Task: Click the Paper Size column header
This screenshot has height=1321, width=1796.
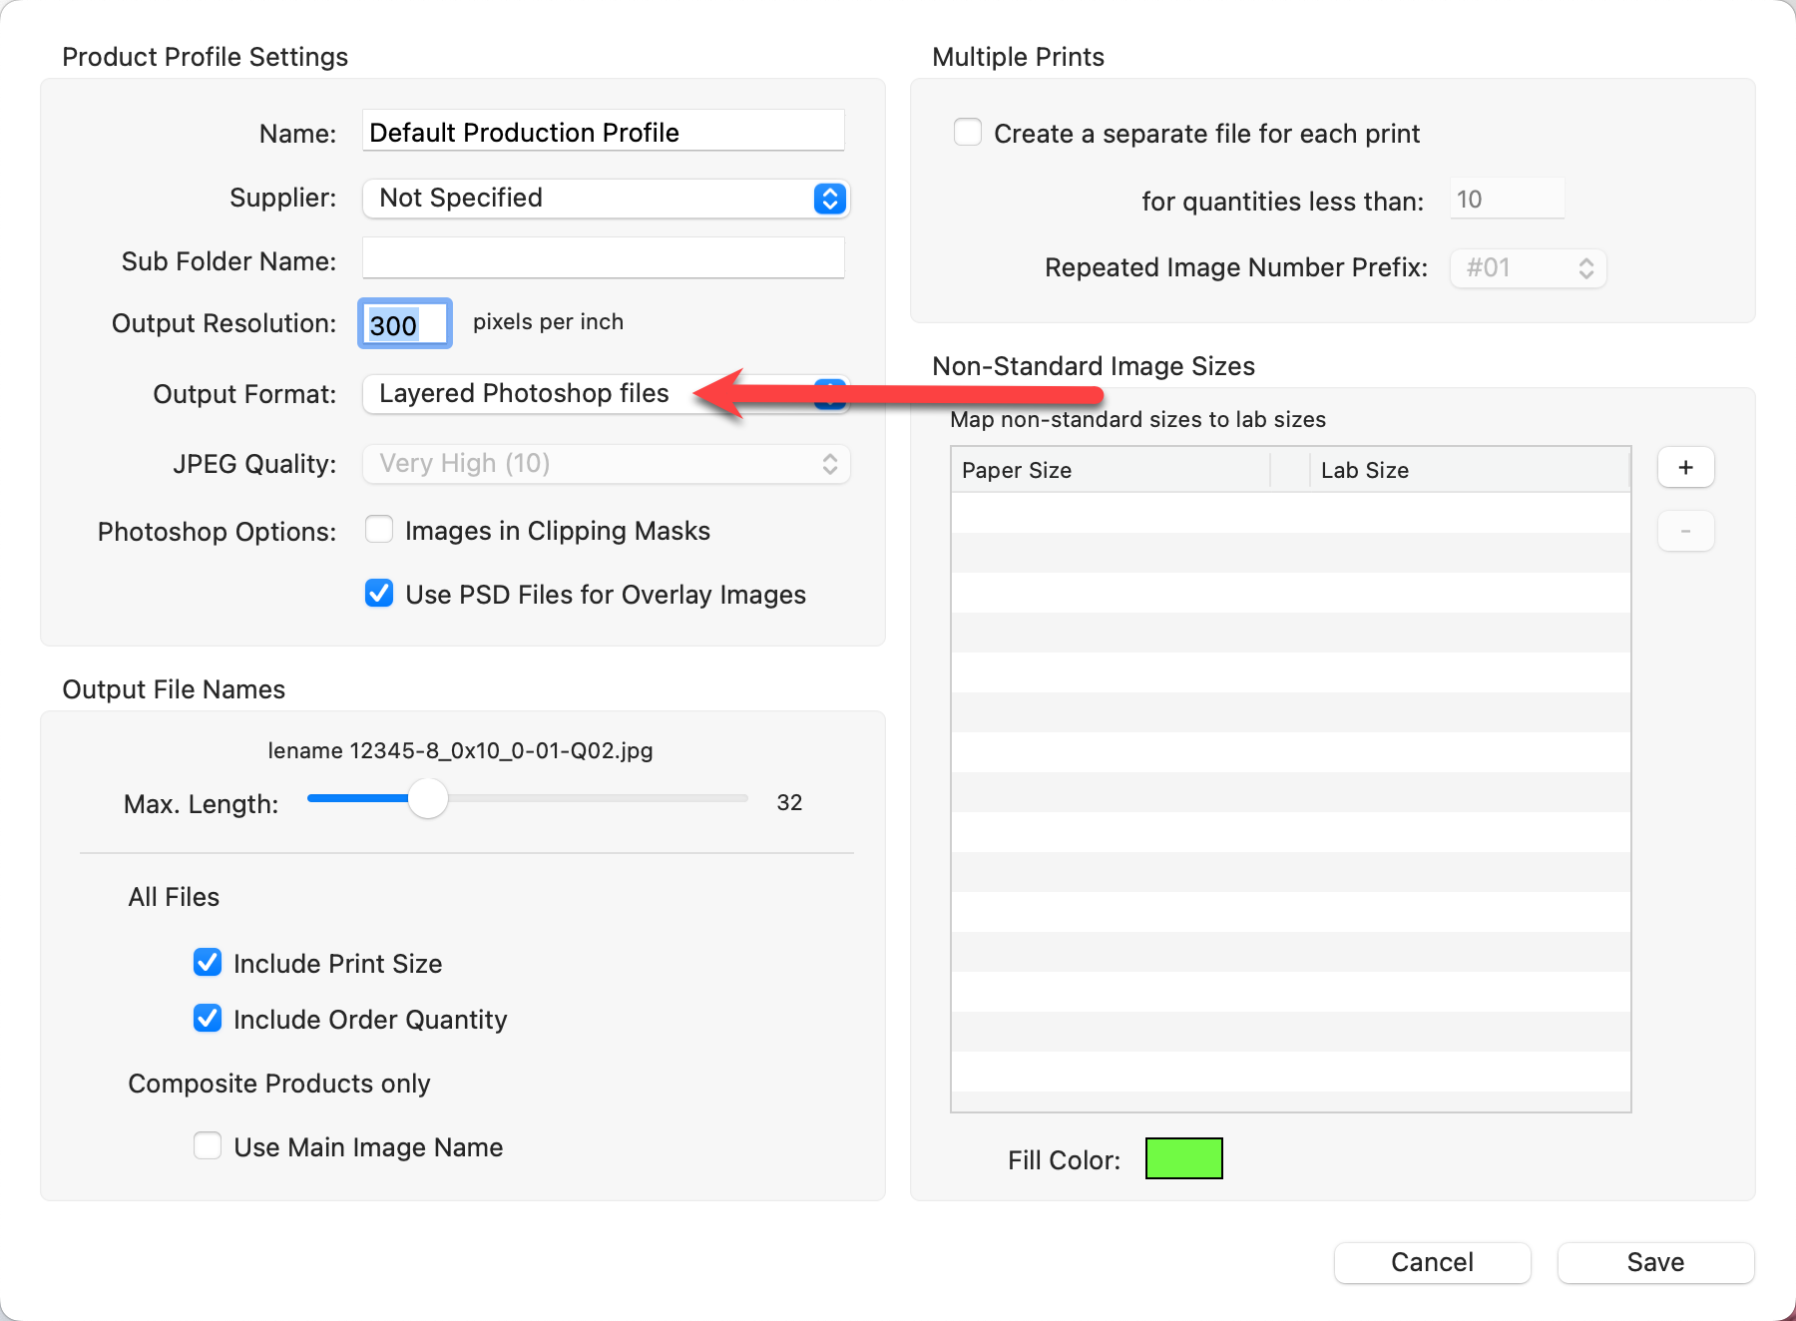Action: [1109, 470]
